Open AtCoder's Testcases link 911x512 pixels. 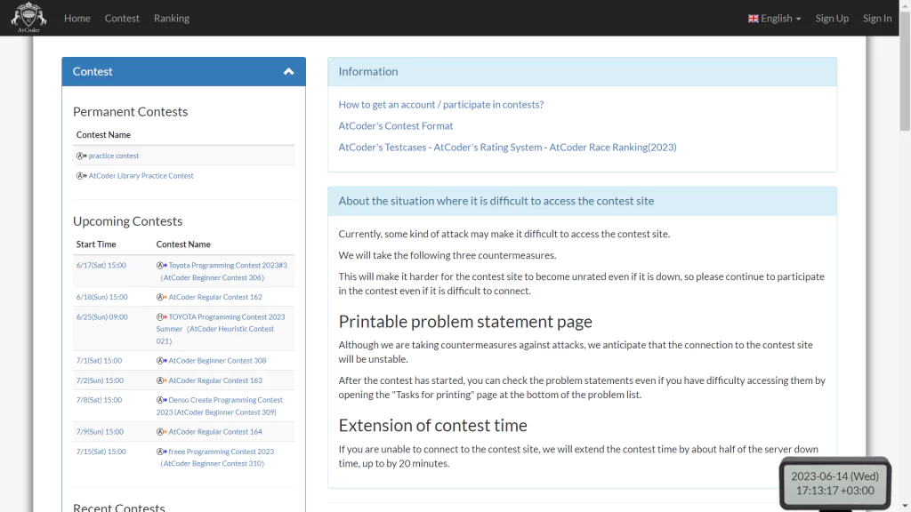click(383, 148)
